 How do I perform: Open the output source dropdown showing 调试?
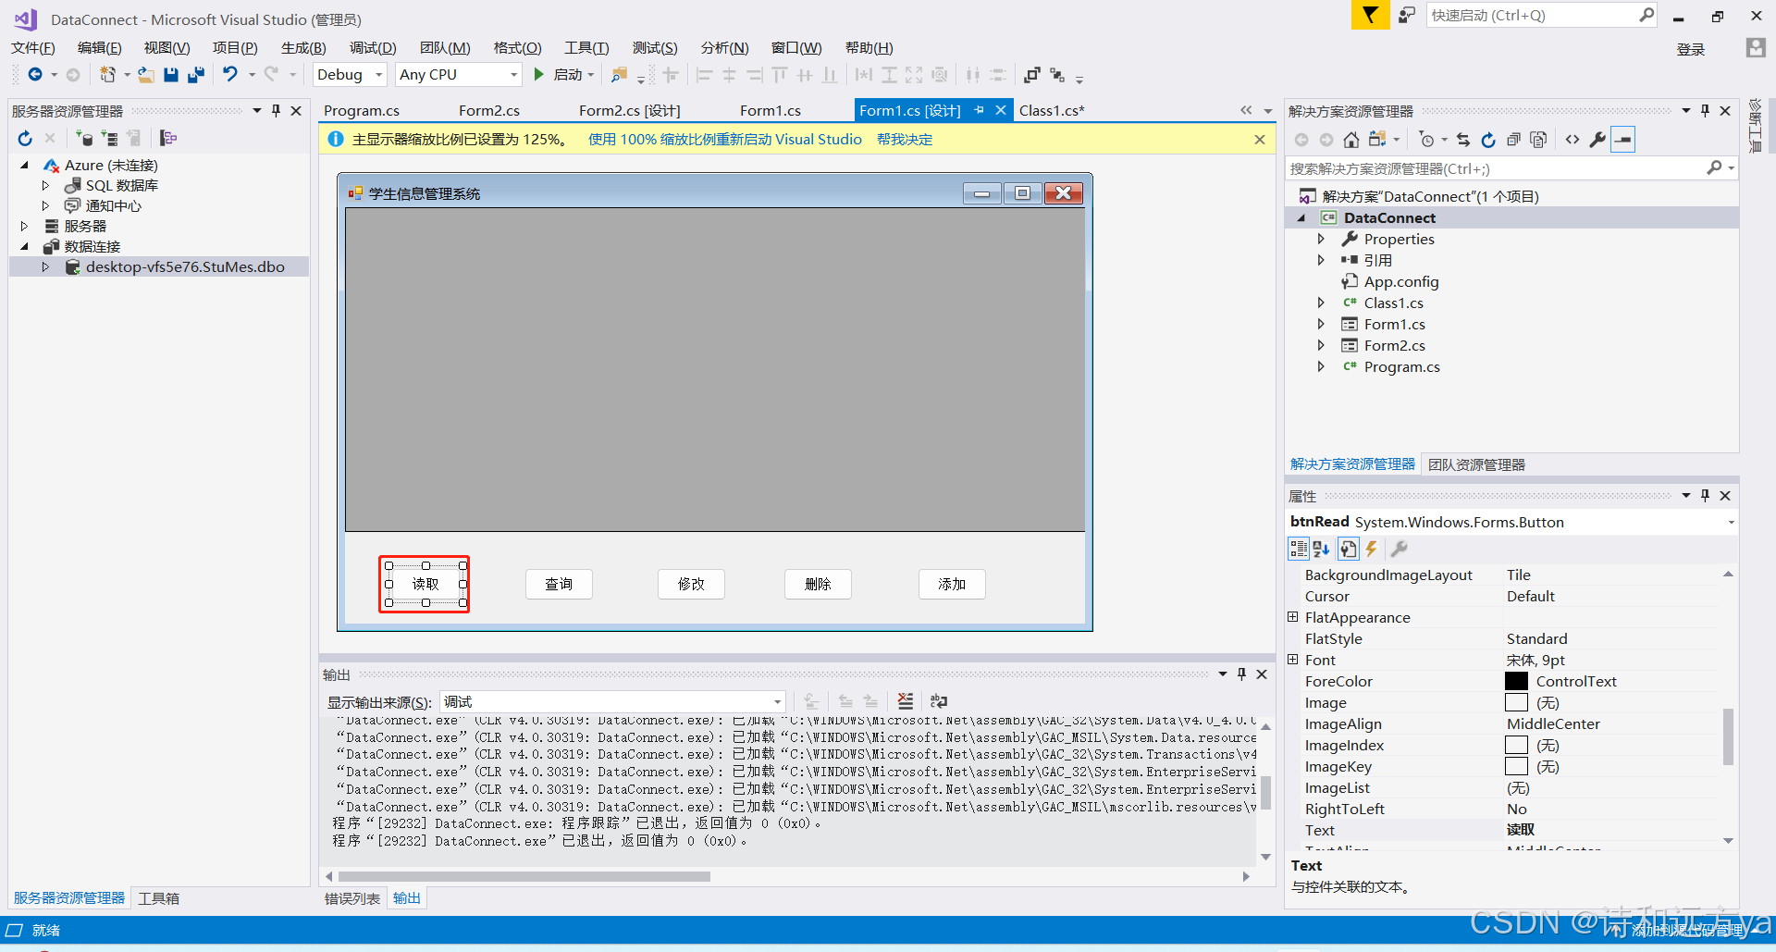coord(612,702)
